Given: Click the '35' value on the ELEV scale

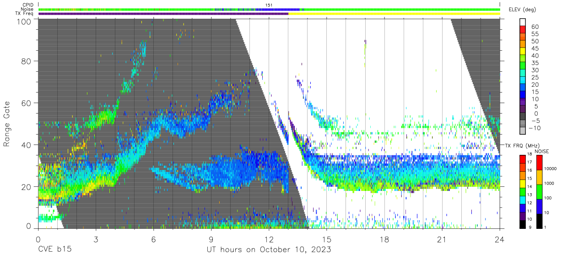Looking at the screenshot, I should click(x=535, y=63).
